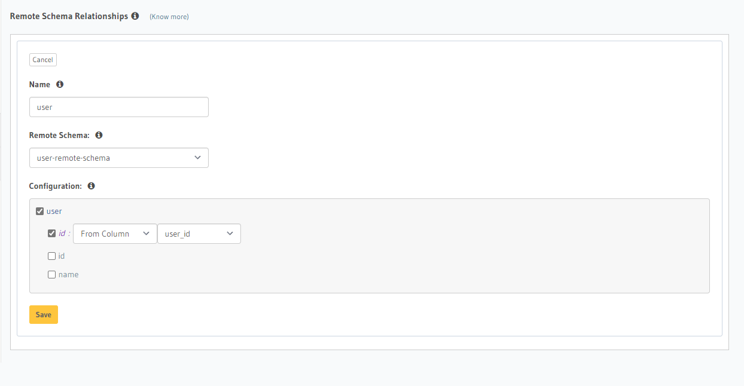Click the Configuration label text

(x=55, y=186)
